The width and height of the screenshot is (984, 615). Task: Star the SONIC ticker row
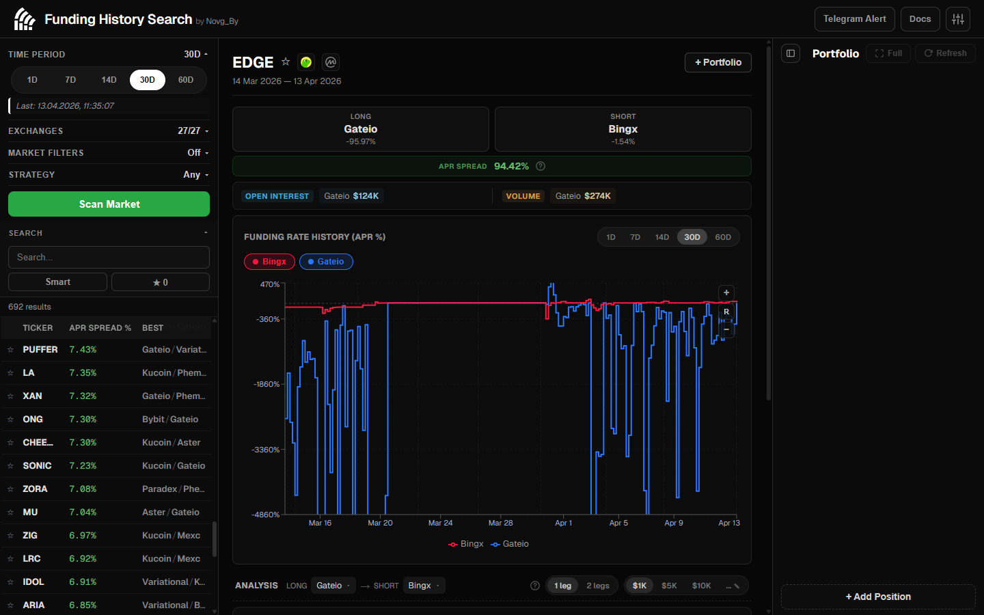[x=10, y=466]
